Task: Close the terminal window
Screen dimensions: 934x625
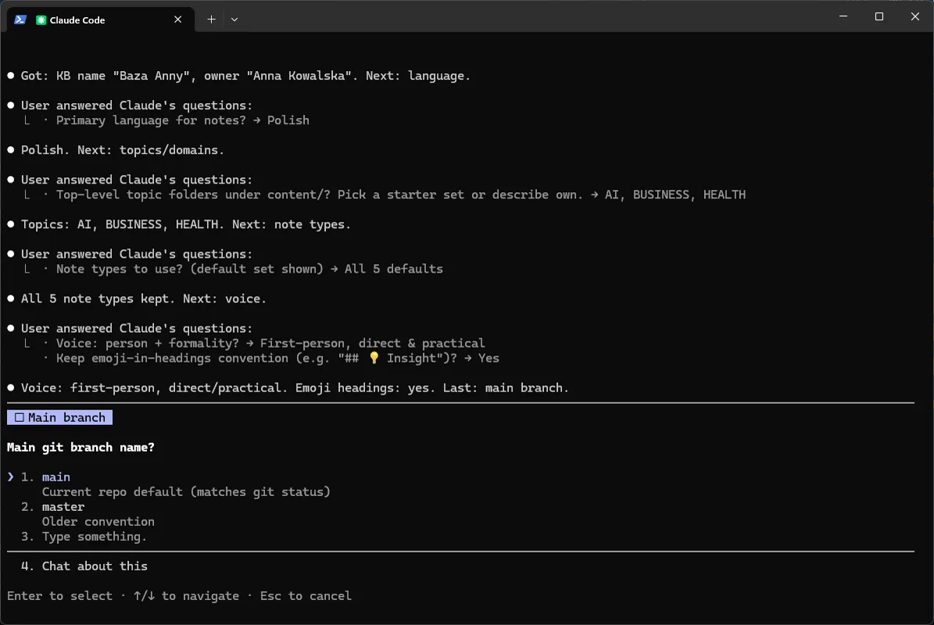Action: (x=915, y=16)
